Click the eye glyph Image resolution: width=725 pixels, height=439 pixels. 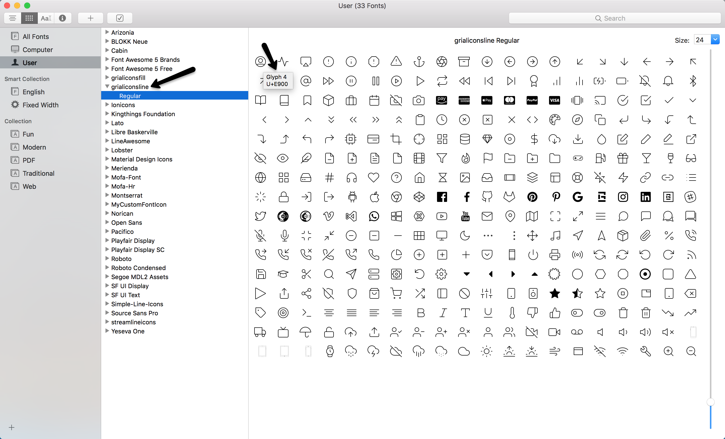(x=283, y=158)
